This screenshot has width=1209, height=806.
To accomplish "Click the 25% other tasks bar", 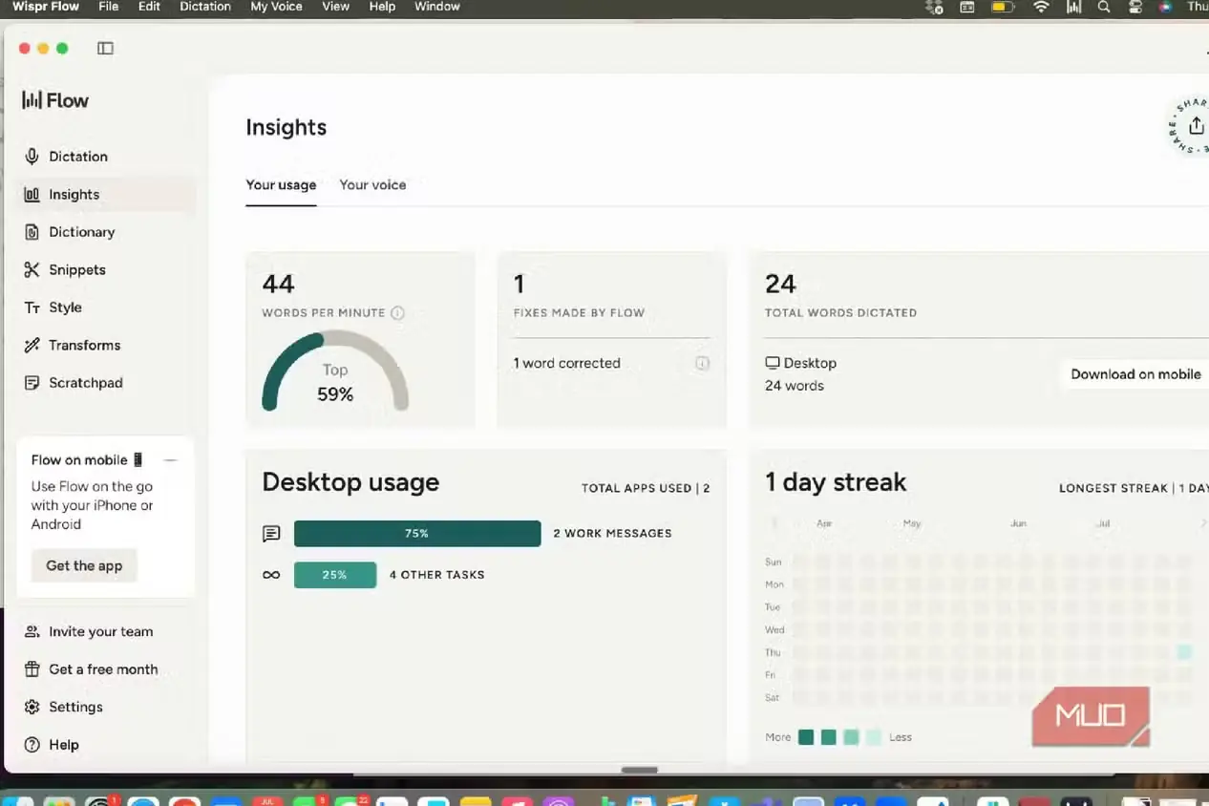I will (x=335, y=575).
